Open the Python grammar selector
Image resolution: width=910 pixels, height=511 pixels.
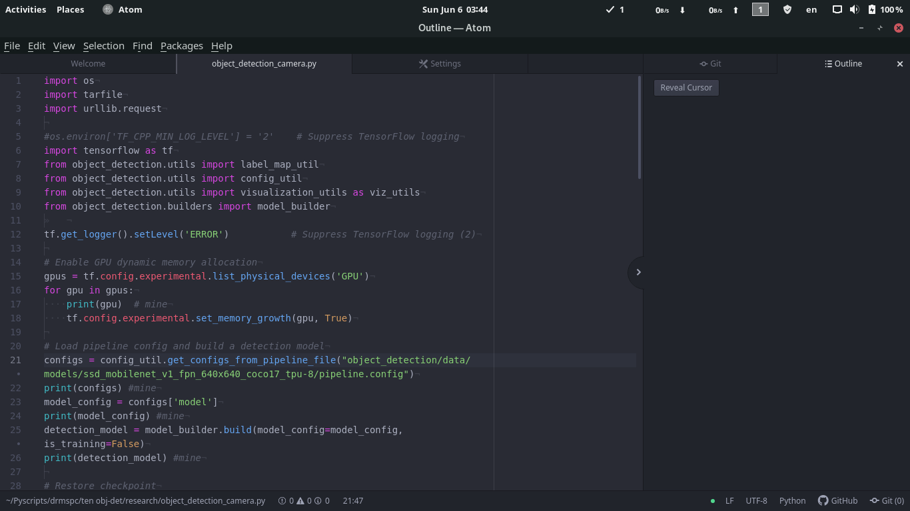coord(792,500)
